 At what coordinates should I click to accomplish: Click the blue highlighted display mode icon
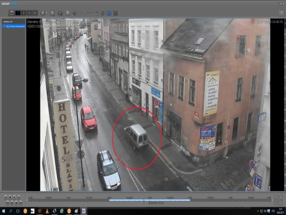tap(109, 13)
